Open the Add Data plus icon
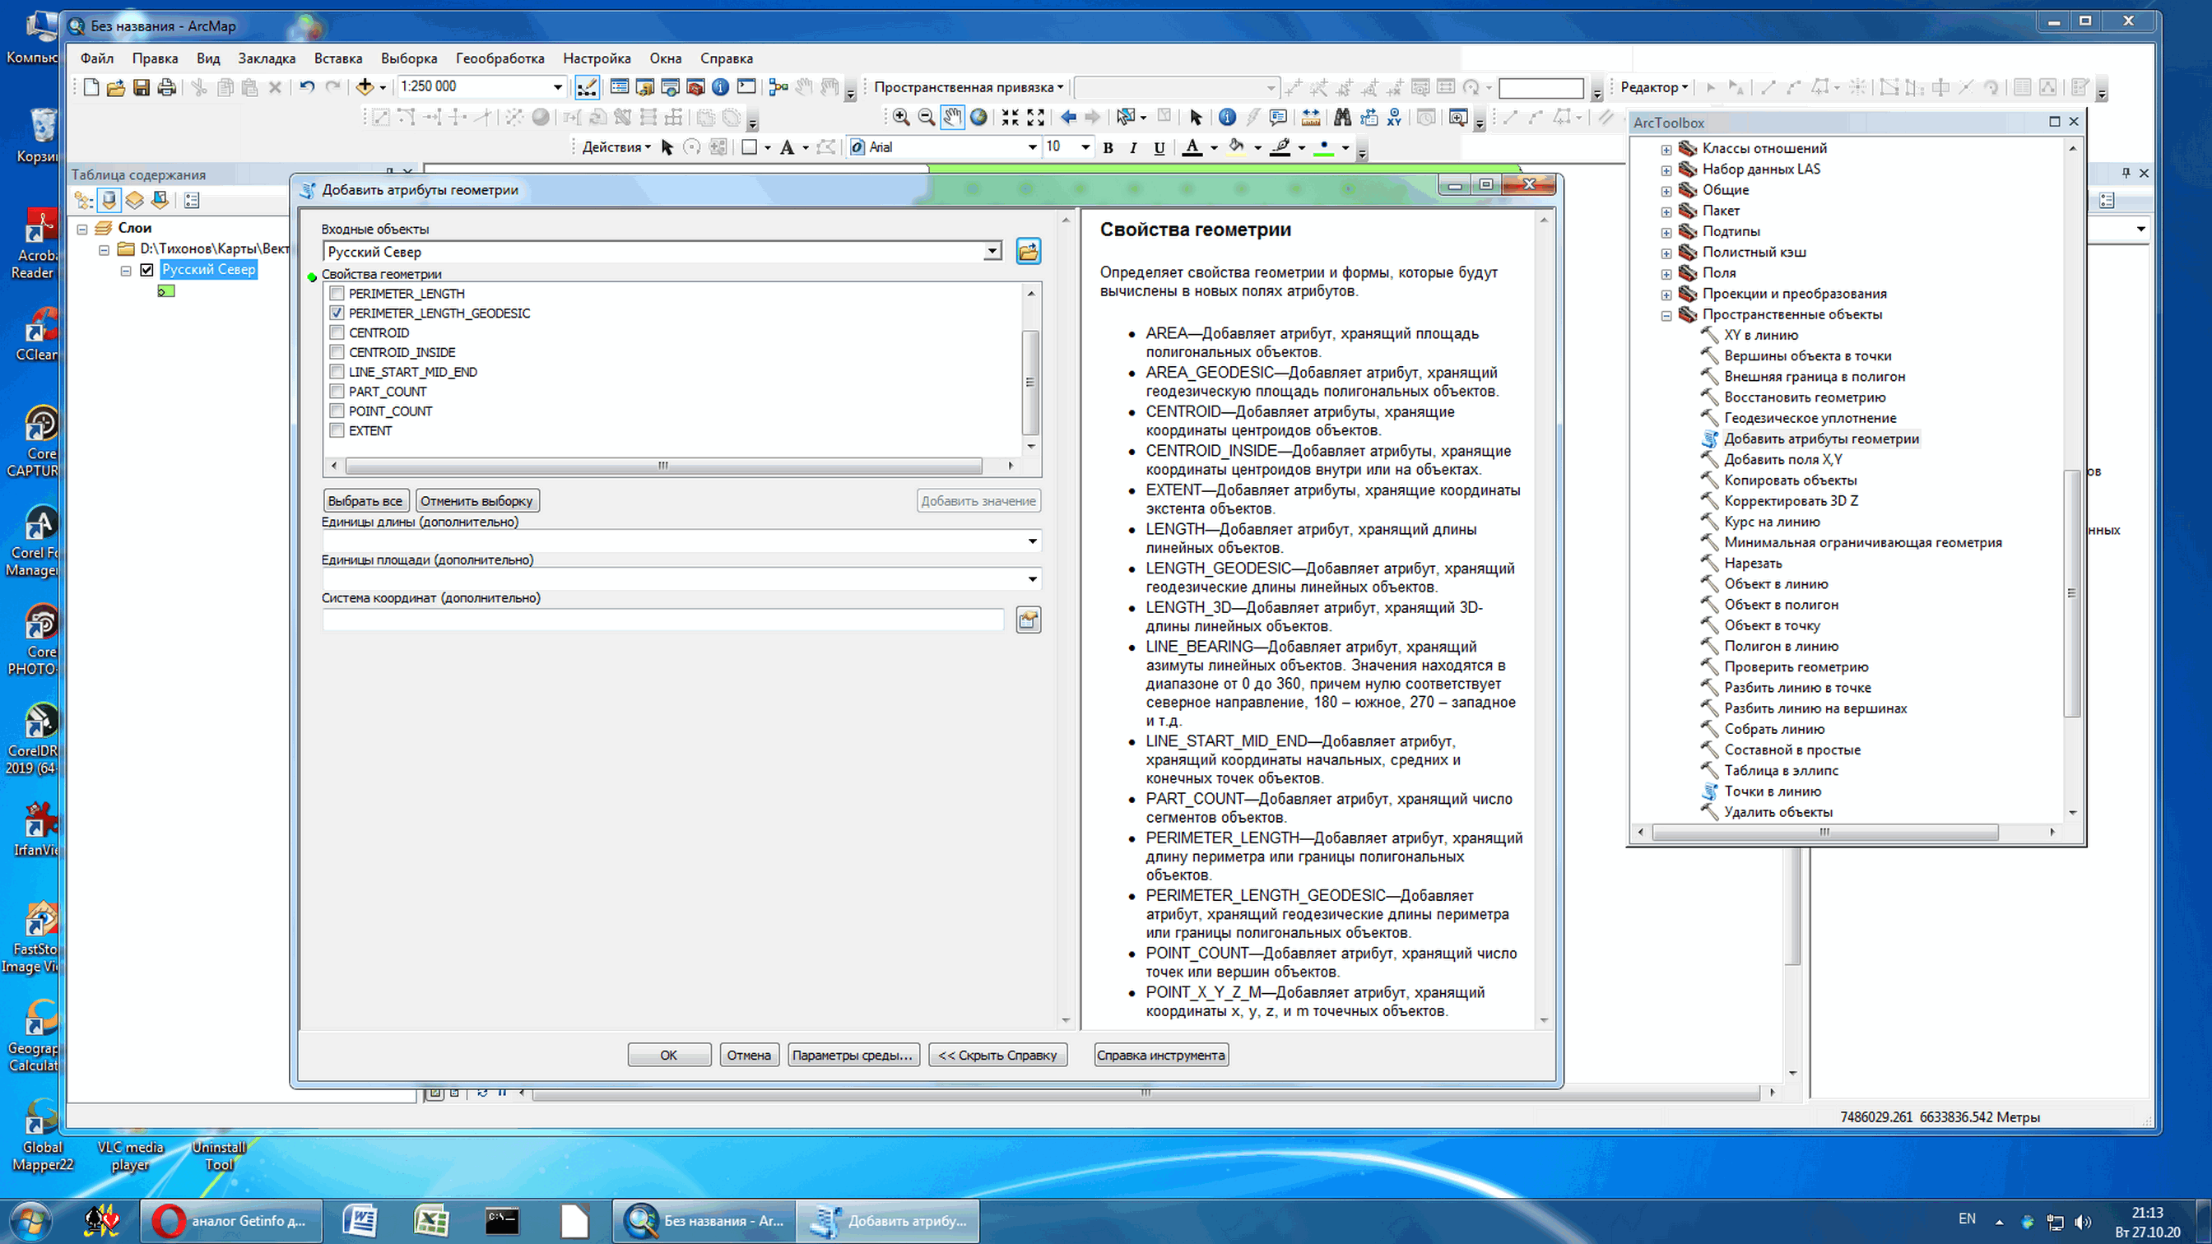The width and height of the screenshot is (2212, 1244). 364,86
